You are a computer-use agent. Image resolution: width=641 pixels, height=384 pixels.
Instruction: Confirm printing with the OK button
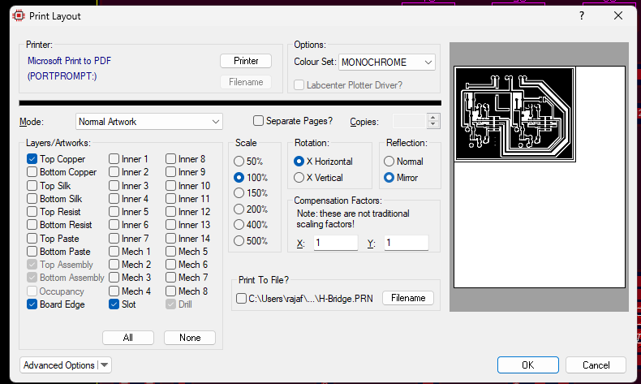(x=527, y=365)
